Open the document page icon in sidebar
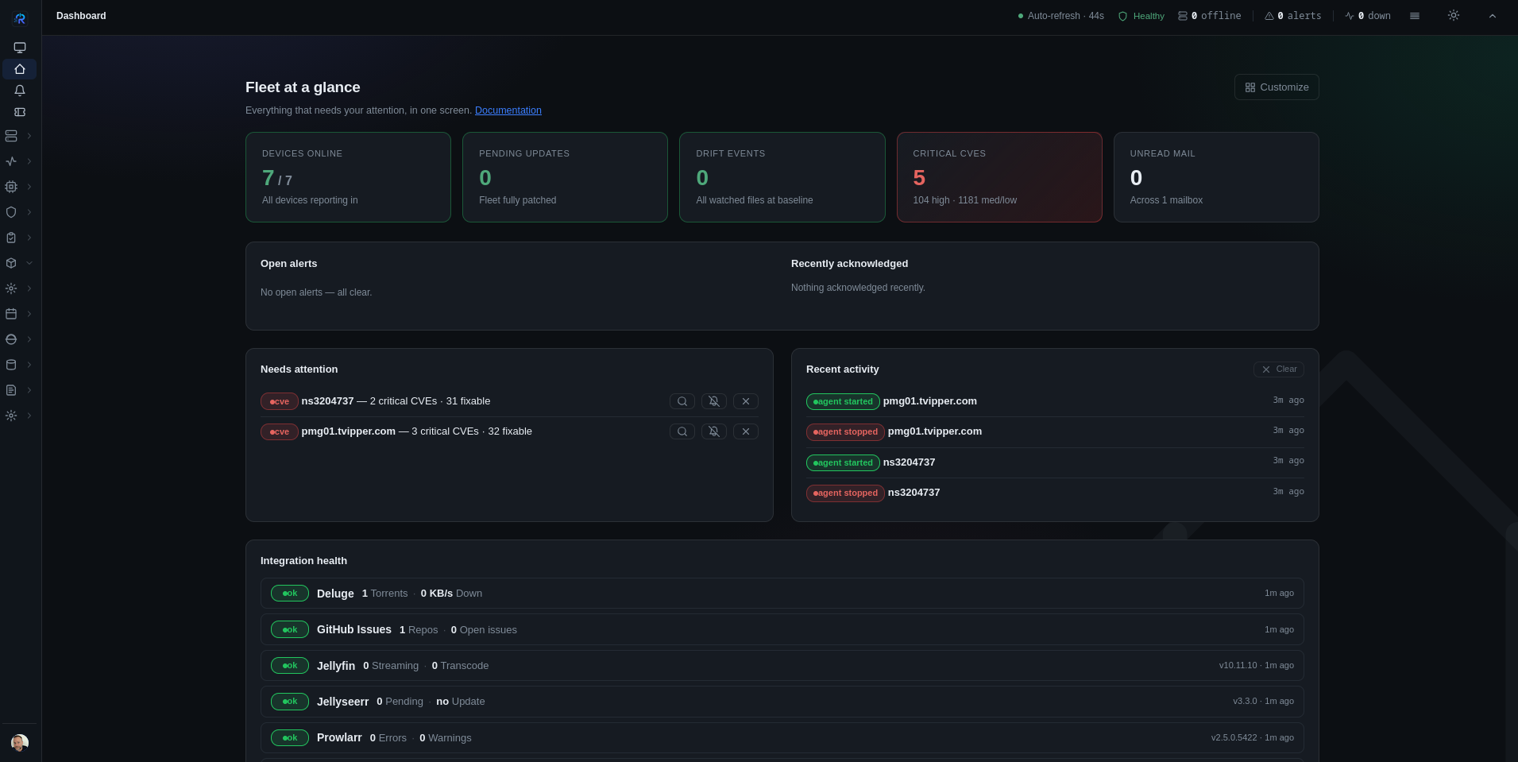Screen dimensions: 1518x762 pos(11,390)
